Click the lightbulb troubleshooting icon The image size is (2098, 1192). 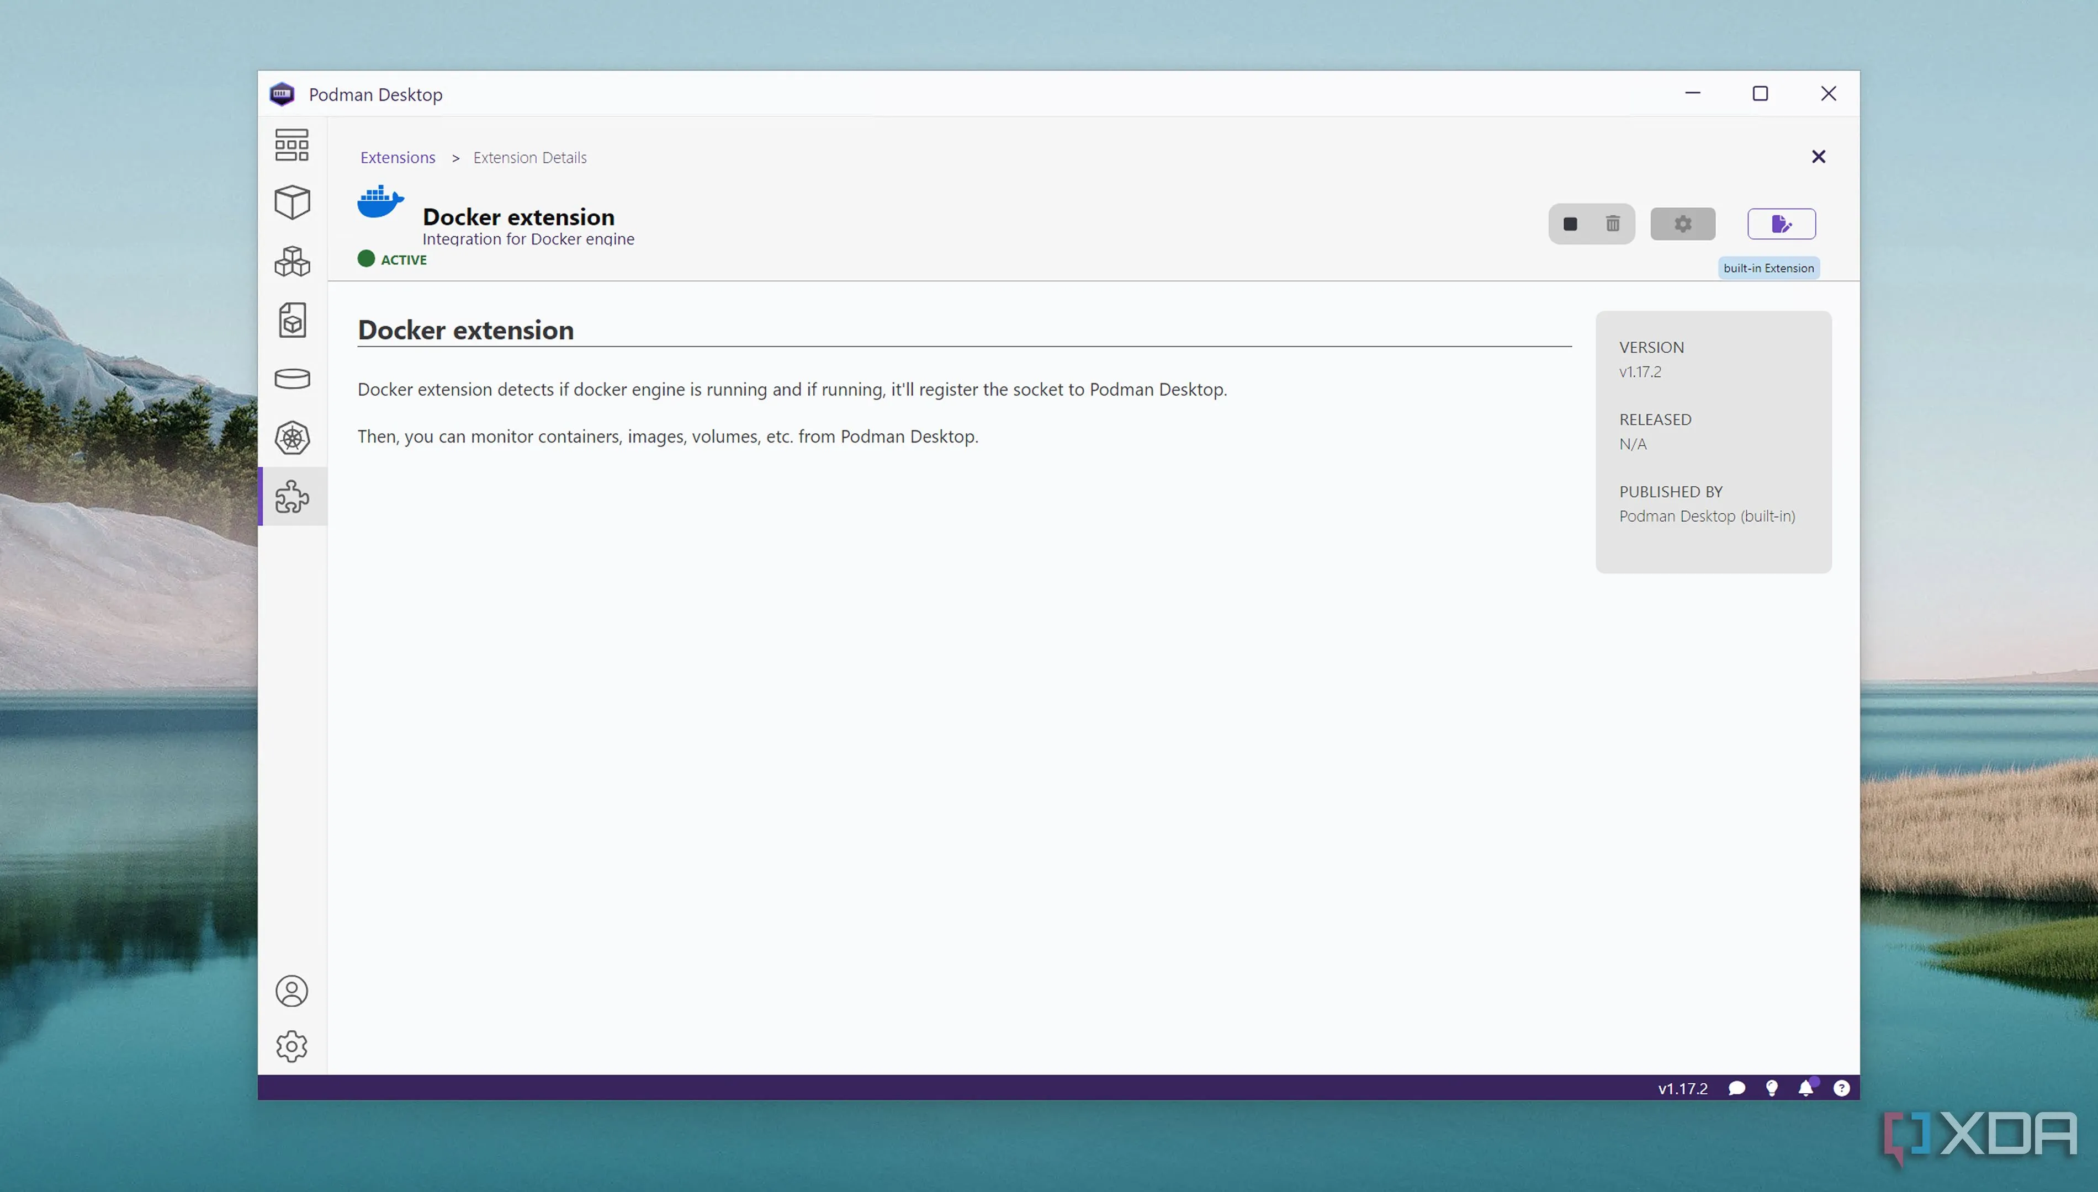coord(1771,1088)
